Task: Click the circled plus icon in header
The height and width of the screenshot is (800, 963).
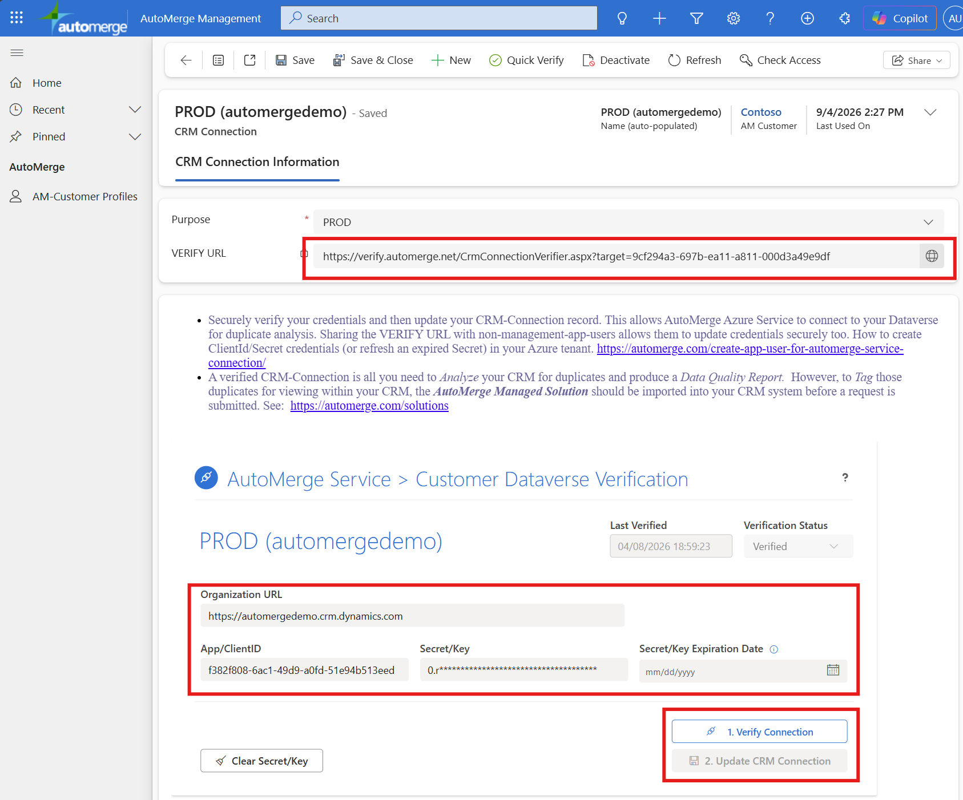Action: click(x=807, y=18)
